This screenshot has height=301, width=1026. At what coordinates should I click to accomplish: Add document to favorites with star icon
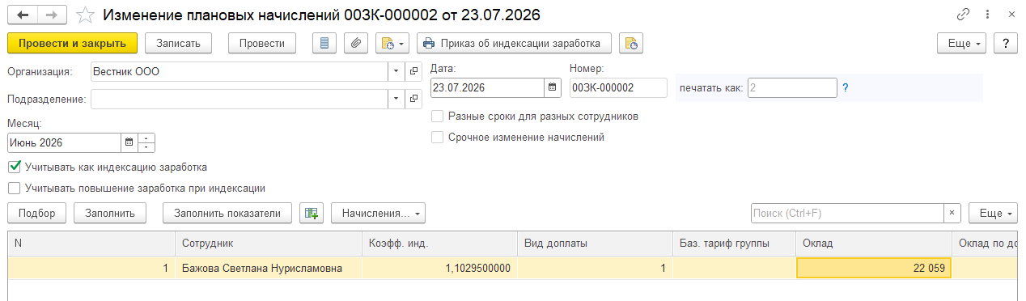(84, 15)
